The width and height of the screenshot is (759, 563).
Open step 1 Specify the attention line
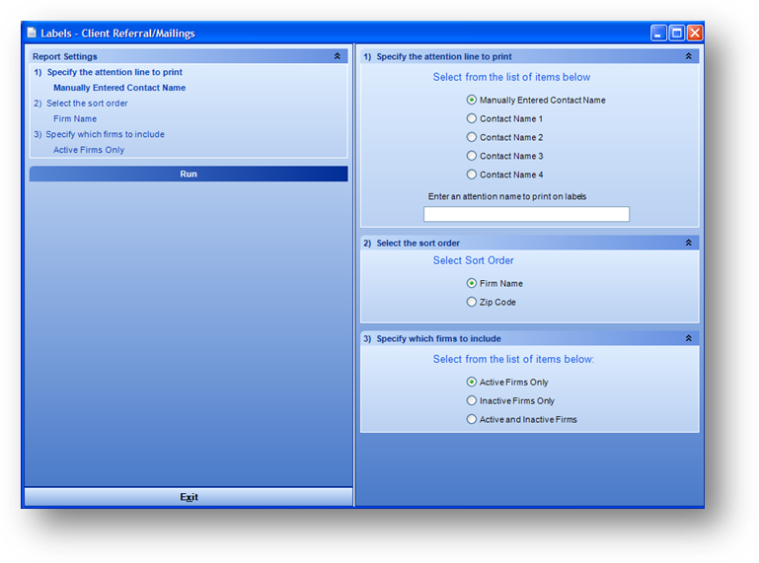coord(108,72)
